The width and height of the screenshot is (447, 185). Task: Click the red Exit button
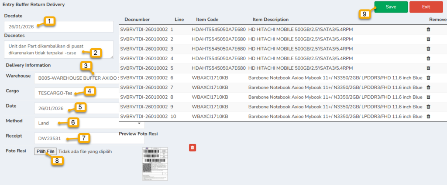426,7
